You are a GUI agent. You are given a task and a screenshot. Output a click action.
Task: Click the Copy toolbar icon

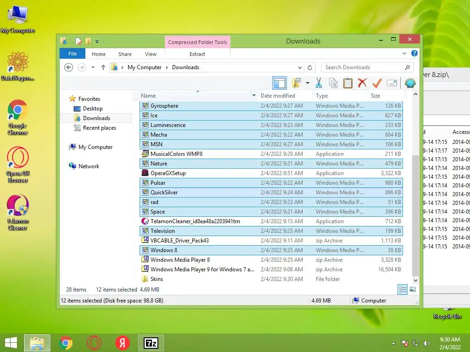333,83
